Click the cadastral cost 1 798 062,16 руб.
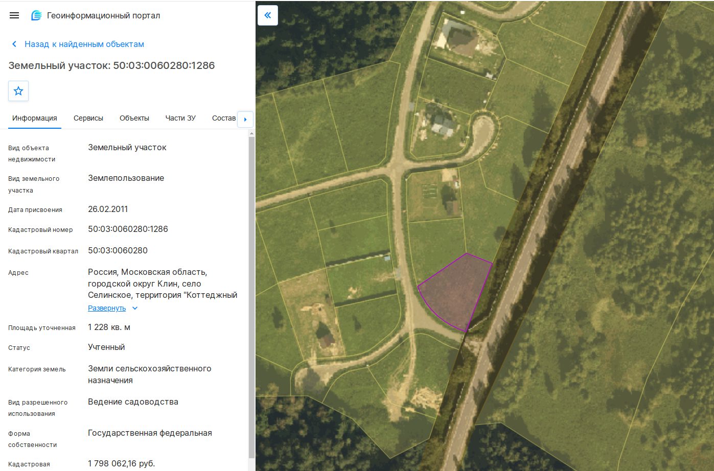This screenshot has width=714, height=471. [121, 463]
